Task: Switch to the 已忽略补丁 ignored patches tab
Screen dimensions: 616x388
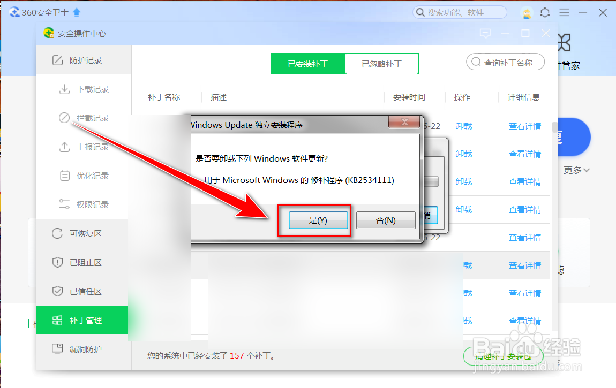Action: click(x=381, y=63)
